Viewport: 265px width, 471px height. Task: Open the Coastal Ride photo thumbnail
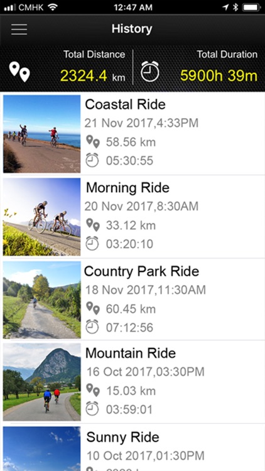point(42,134)
